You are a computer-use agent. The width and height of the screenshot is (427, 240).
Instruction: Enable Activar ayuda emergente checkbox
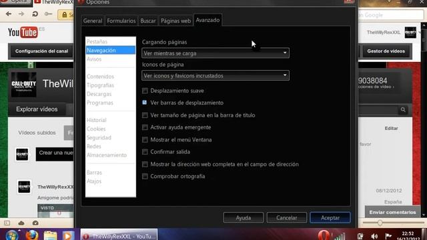[x=145, y=127]
